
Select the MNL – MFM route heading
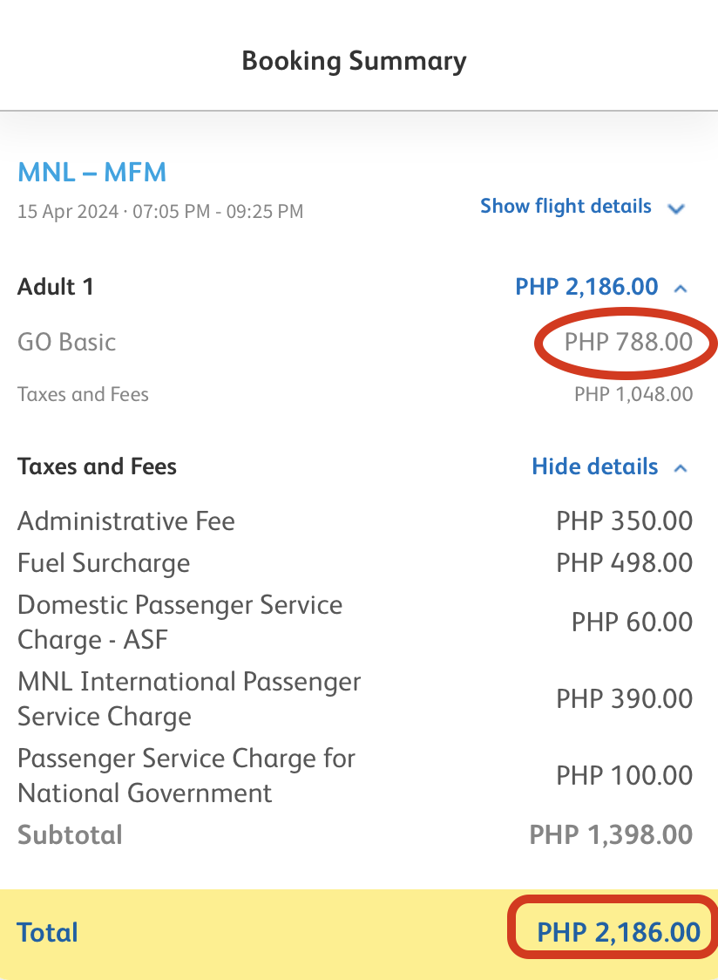[91, 173]
